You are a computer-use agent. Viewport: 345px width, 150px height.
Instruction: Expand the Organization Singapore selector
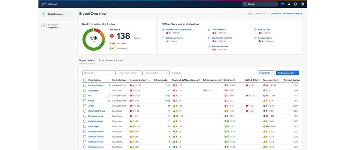[54, 27]
